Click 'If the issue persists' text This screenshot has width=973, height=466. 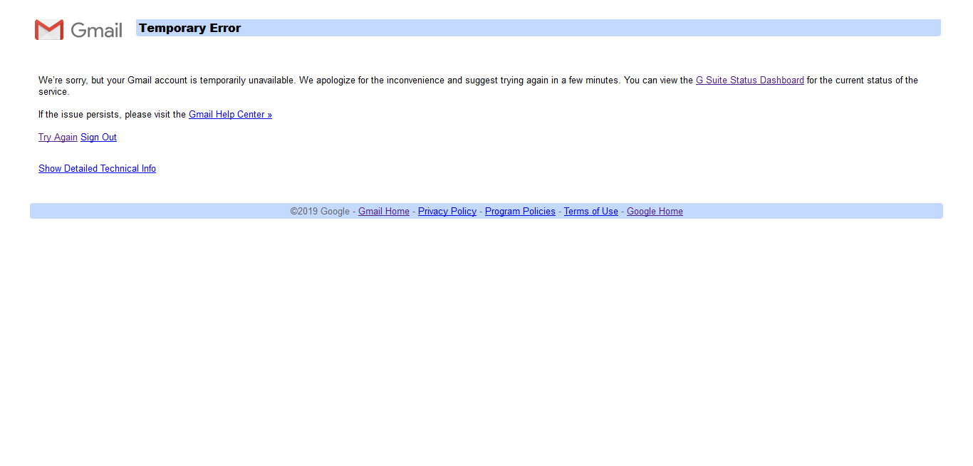pyautogui.click(x=80, y=115)
